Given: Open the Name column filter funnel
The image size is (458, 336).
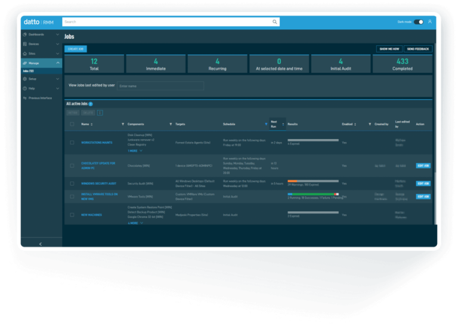Looking at the screenshot, I should 123,124.
